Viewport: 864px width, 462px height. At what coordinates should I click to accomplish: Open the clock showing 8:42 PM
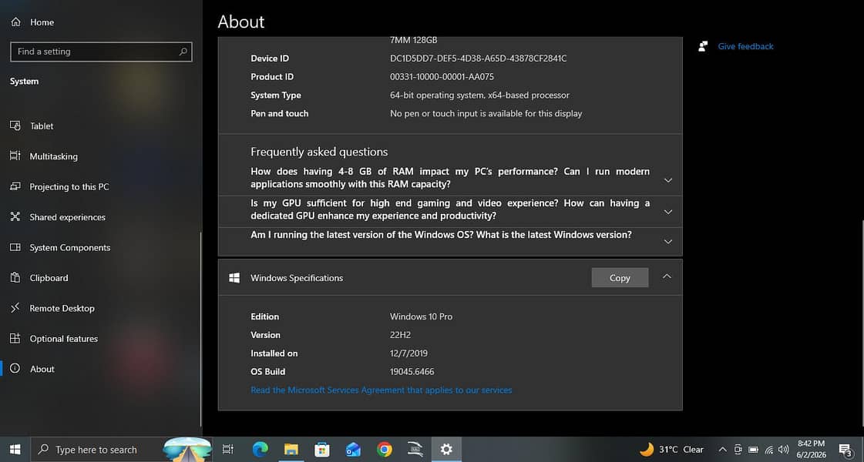[811, 450]
